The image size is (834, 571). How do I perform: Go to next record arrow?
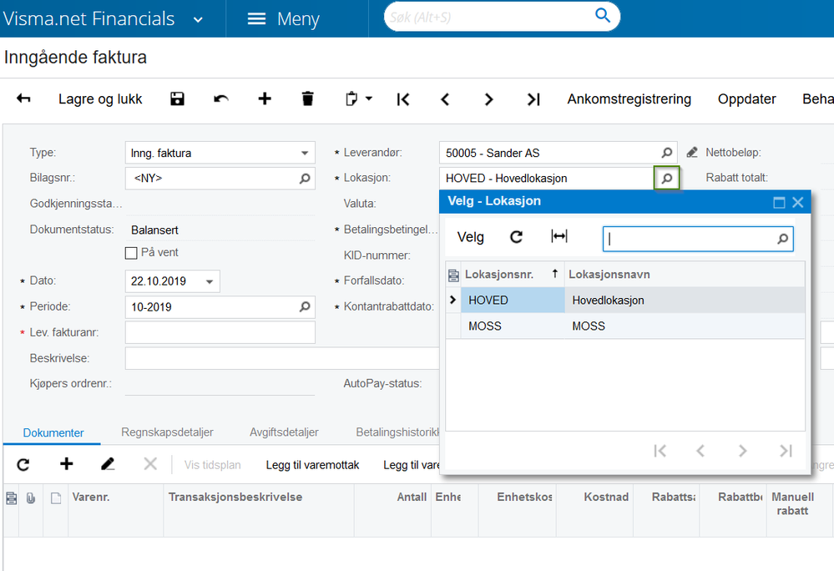[x=489, y=99]
